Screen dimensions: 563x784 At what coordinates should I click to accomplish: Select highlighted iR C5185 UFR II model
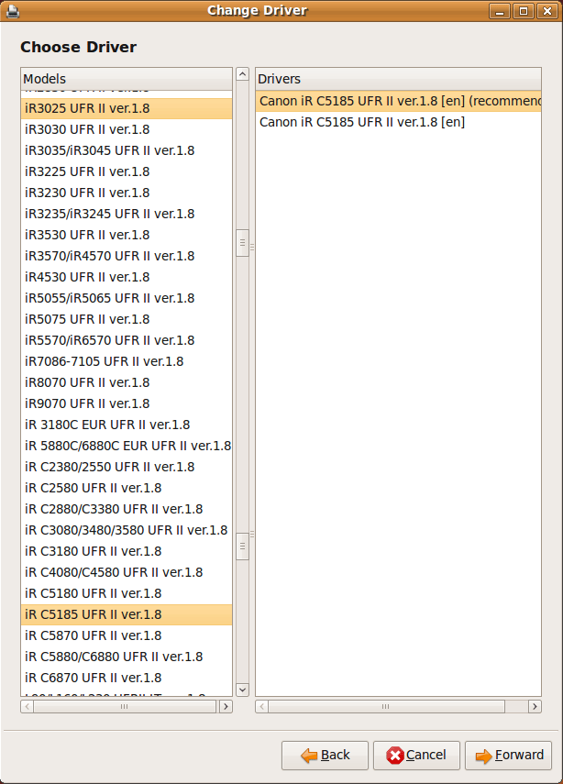tap(127, 614)
